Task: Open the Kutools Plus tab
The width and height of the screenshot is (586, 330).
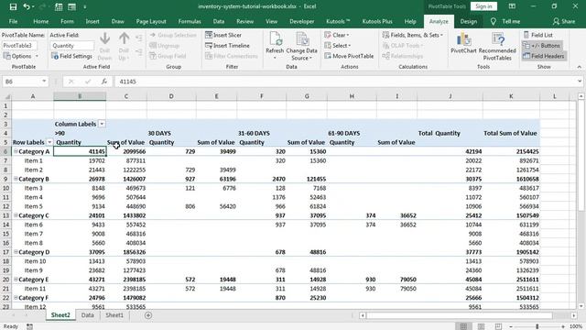Action: [x=377, y=22]
